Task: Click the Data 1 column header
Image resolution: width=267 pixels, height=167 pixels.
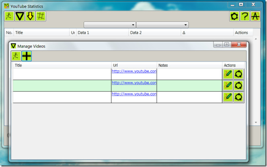Action: pyautogui.click(x=103, y=33)
